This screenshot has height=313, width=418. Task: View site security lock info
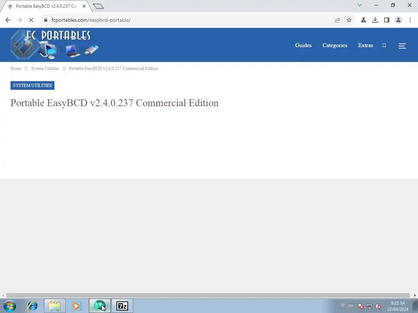(46, 20)
